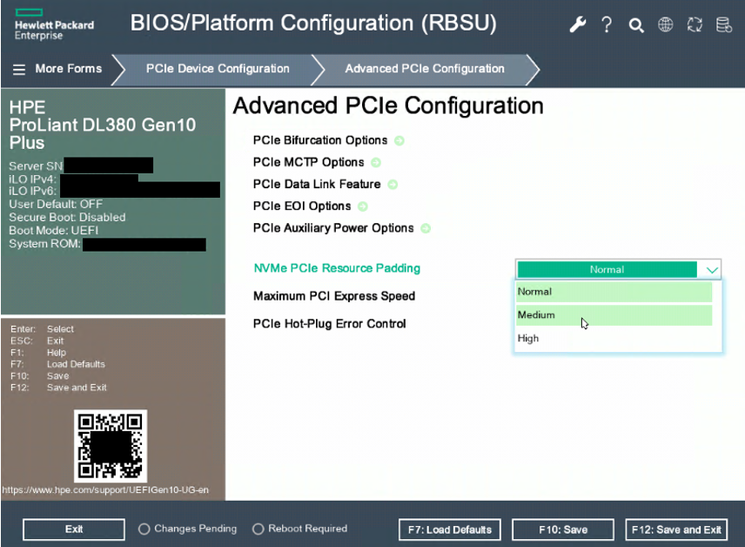Click the question mark help icon

pos(607,24)
